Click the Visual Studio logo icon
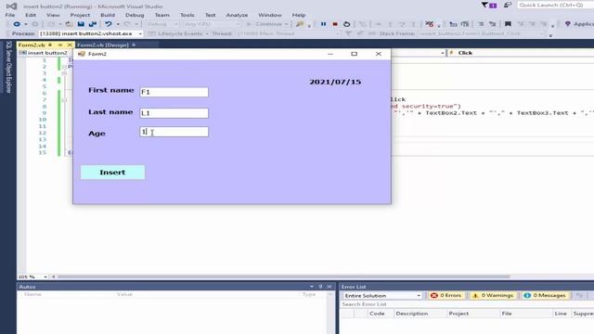 pos(11,6)
